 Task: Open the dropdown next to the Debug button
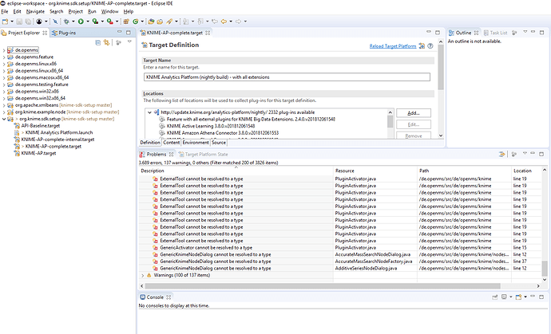73,22
